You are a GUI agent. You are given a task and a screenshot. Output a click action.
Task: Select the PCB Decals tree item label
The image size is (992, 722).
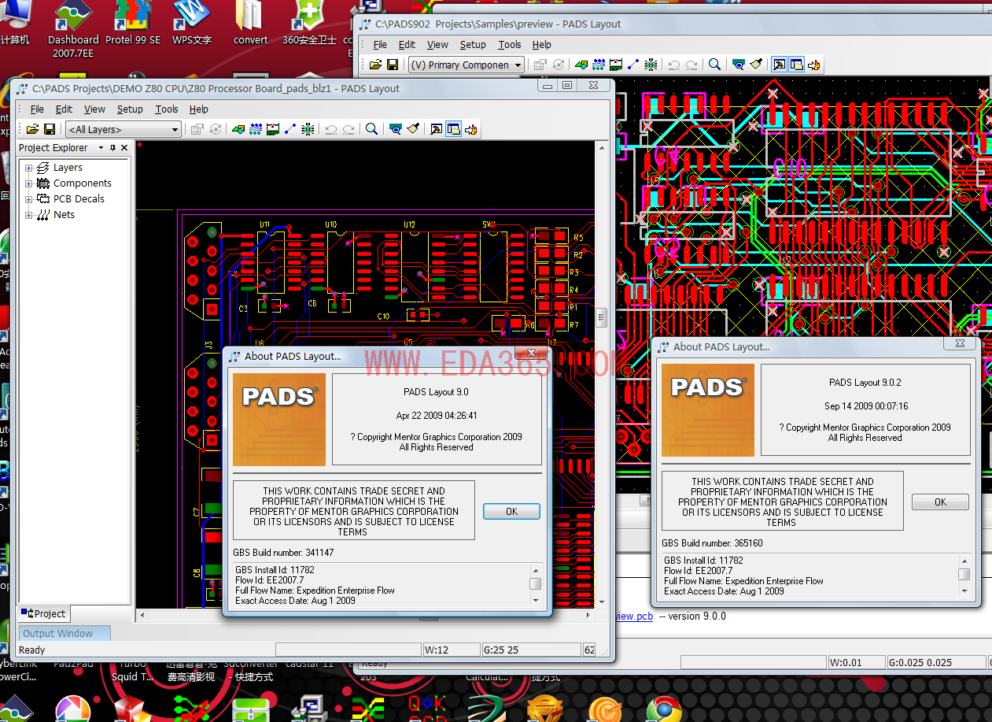79,199
